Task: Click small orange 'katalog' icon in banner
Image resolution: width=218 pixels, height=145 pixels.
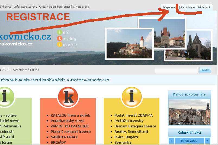Action: (60, 38)
